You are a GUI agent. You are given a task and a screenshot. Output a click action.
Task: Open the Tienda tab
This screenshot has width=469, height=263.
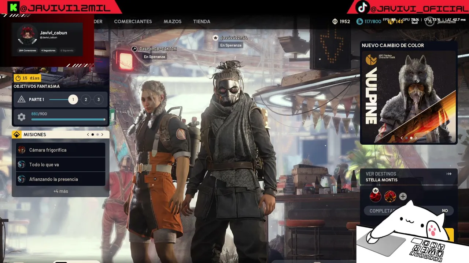point(202,22)
